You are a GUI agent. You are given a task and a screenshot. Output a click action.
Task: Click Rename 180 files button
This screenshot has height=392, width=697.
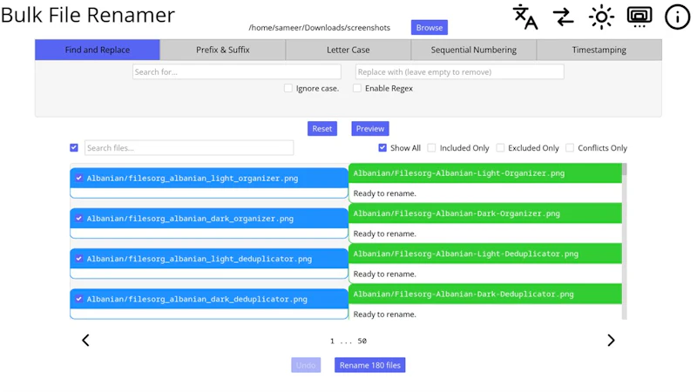[369, 365]
